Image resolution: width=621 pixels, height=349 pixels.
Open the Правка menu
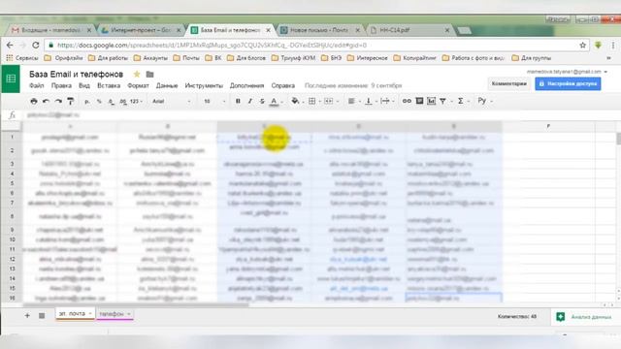coord(61,85)
